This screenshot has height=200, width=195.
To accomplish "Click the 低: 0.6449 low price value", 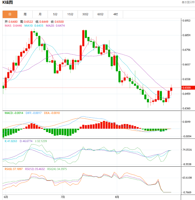I will pos(42,22).
